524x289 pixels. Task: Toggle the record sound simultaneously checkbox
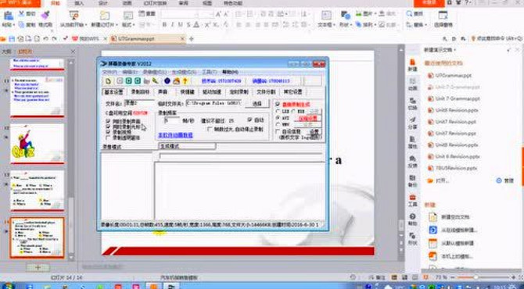coord(108,121)
